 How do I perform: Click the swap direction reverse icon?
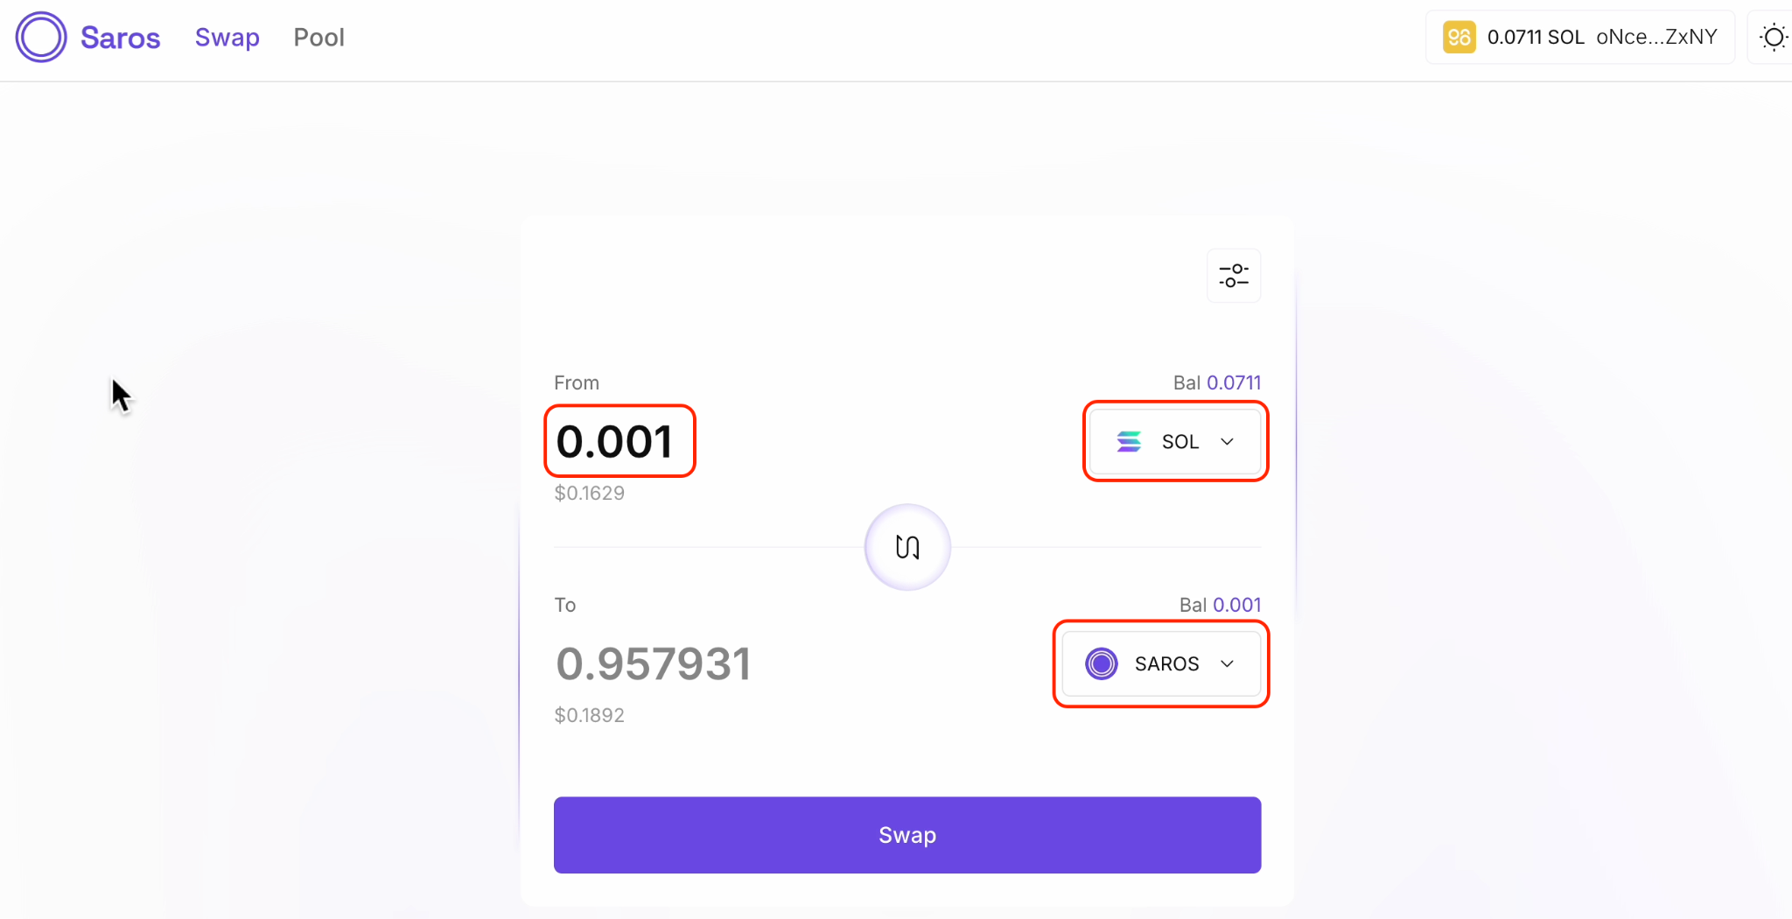[907, 547]
